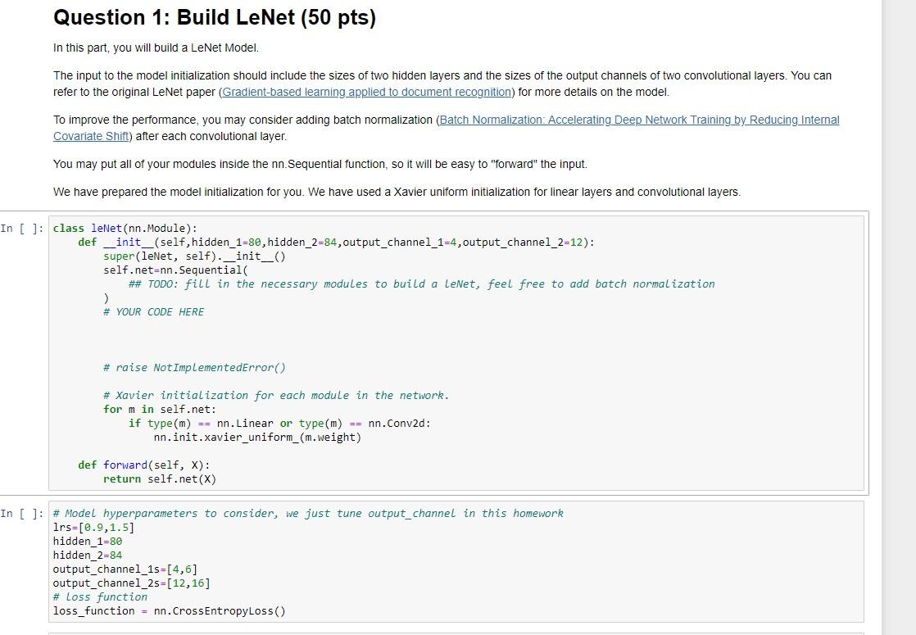Click the hidden_1=80 line in hyperparameters cell

(x=84, y=541)
